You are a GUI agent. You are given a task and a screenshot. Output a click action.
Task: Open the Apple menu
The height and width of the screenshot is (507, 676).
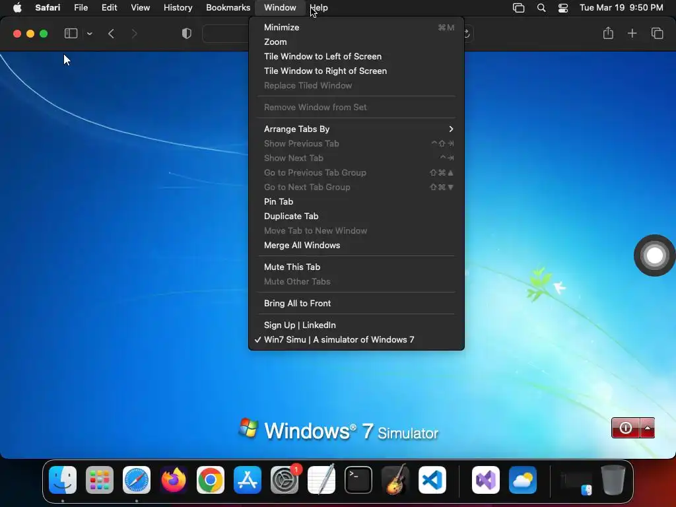click(x=17, y=7)
